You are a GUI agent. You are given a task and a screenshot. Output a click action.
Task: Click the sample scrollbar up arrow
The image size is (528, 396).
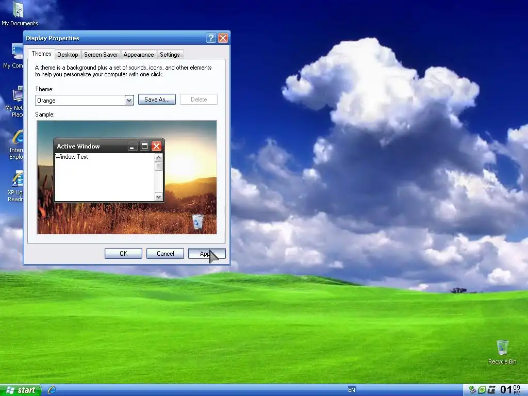159,157
